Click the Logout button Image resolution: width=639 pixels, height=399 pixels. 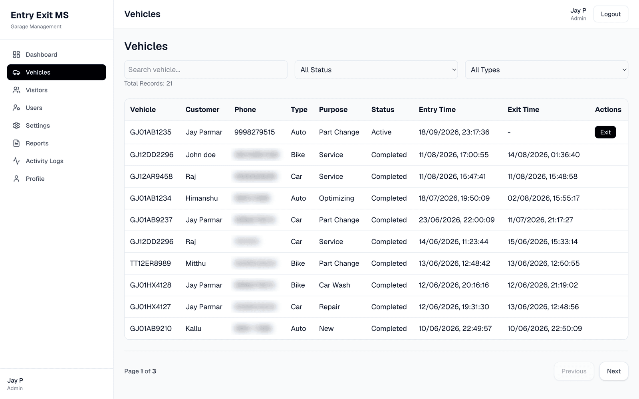pyautogui.click(x=611, y=14)
